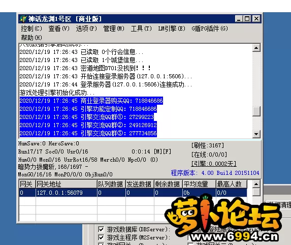Open the 工具(T) menu
291x245 pixels.
point(141,28)
